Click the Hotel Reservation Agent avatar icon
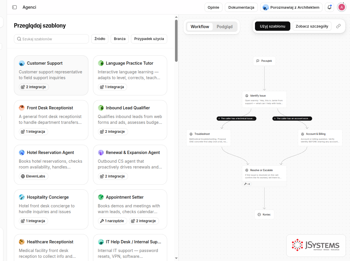The image size is (350, 261). (x=22, y=153)
